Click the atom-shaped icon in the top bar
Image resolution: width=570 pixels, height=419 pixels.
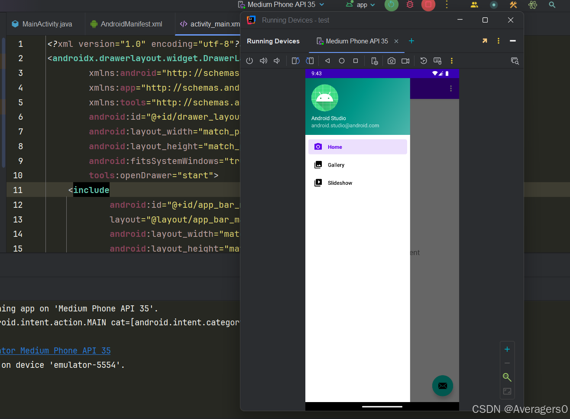click(x=533, y=5)
